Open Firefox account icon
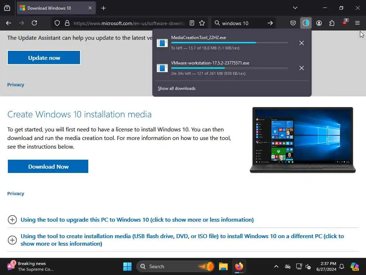Screen dimensions: 366x275 [x=319, y=23]
